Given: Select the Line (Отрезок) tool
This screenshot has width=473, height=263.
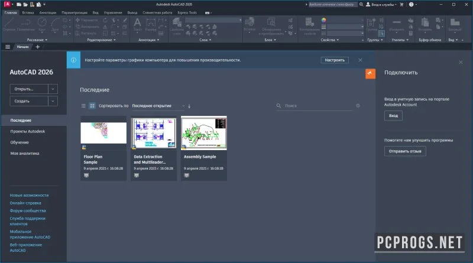Looking at the screenshot, I should pos(9,24).
